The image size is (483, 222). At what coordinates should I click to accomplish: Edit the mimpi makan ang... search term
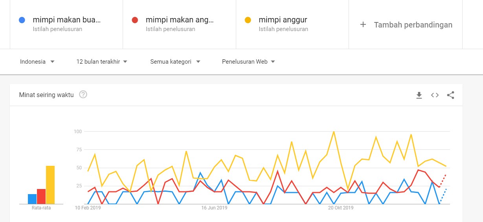pyautogui.click(x=180, y=20)
